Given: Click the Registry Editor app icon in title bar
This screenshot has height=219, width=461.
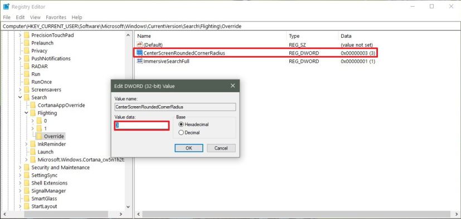Looking at the screenshot, I should [6, 7].
